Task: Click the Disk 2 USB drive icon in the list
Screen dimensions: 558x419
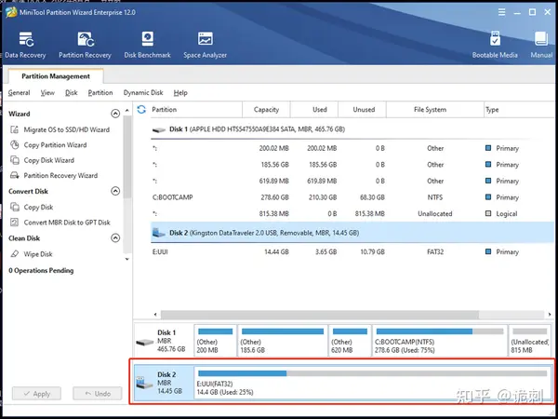Action: coord(159,233)
